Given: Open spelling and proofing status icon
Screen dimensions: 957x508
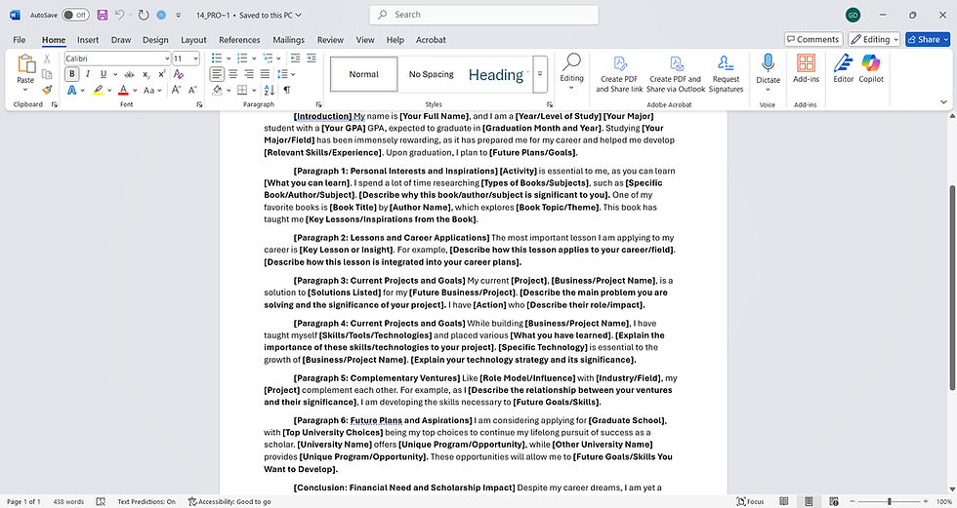Looking at the screenshot, I should coord(101,501).
